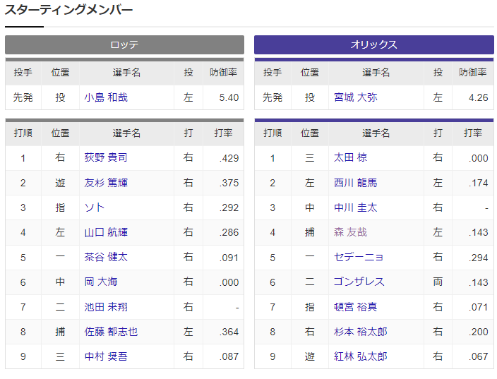This screenshot has height=379, width=497.
Task: Click position 捕 in 森 友哉 row
Action: [x=310, y=232]
